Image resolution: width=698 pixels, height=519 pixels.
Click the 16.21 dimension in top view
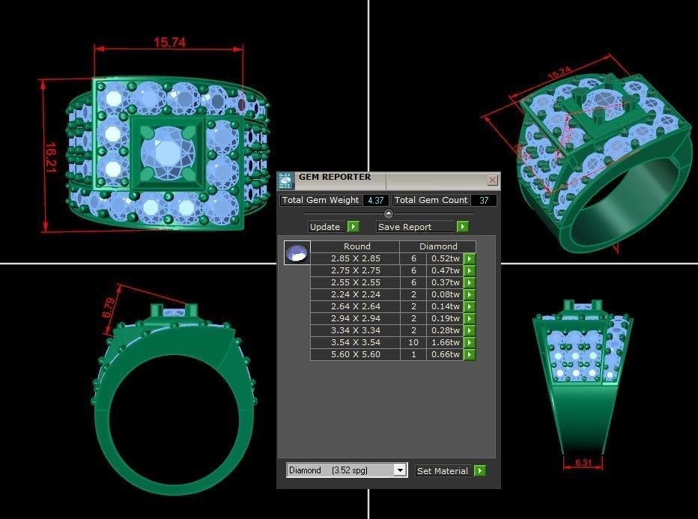50,157
